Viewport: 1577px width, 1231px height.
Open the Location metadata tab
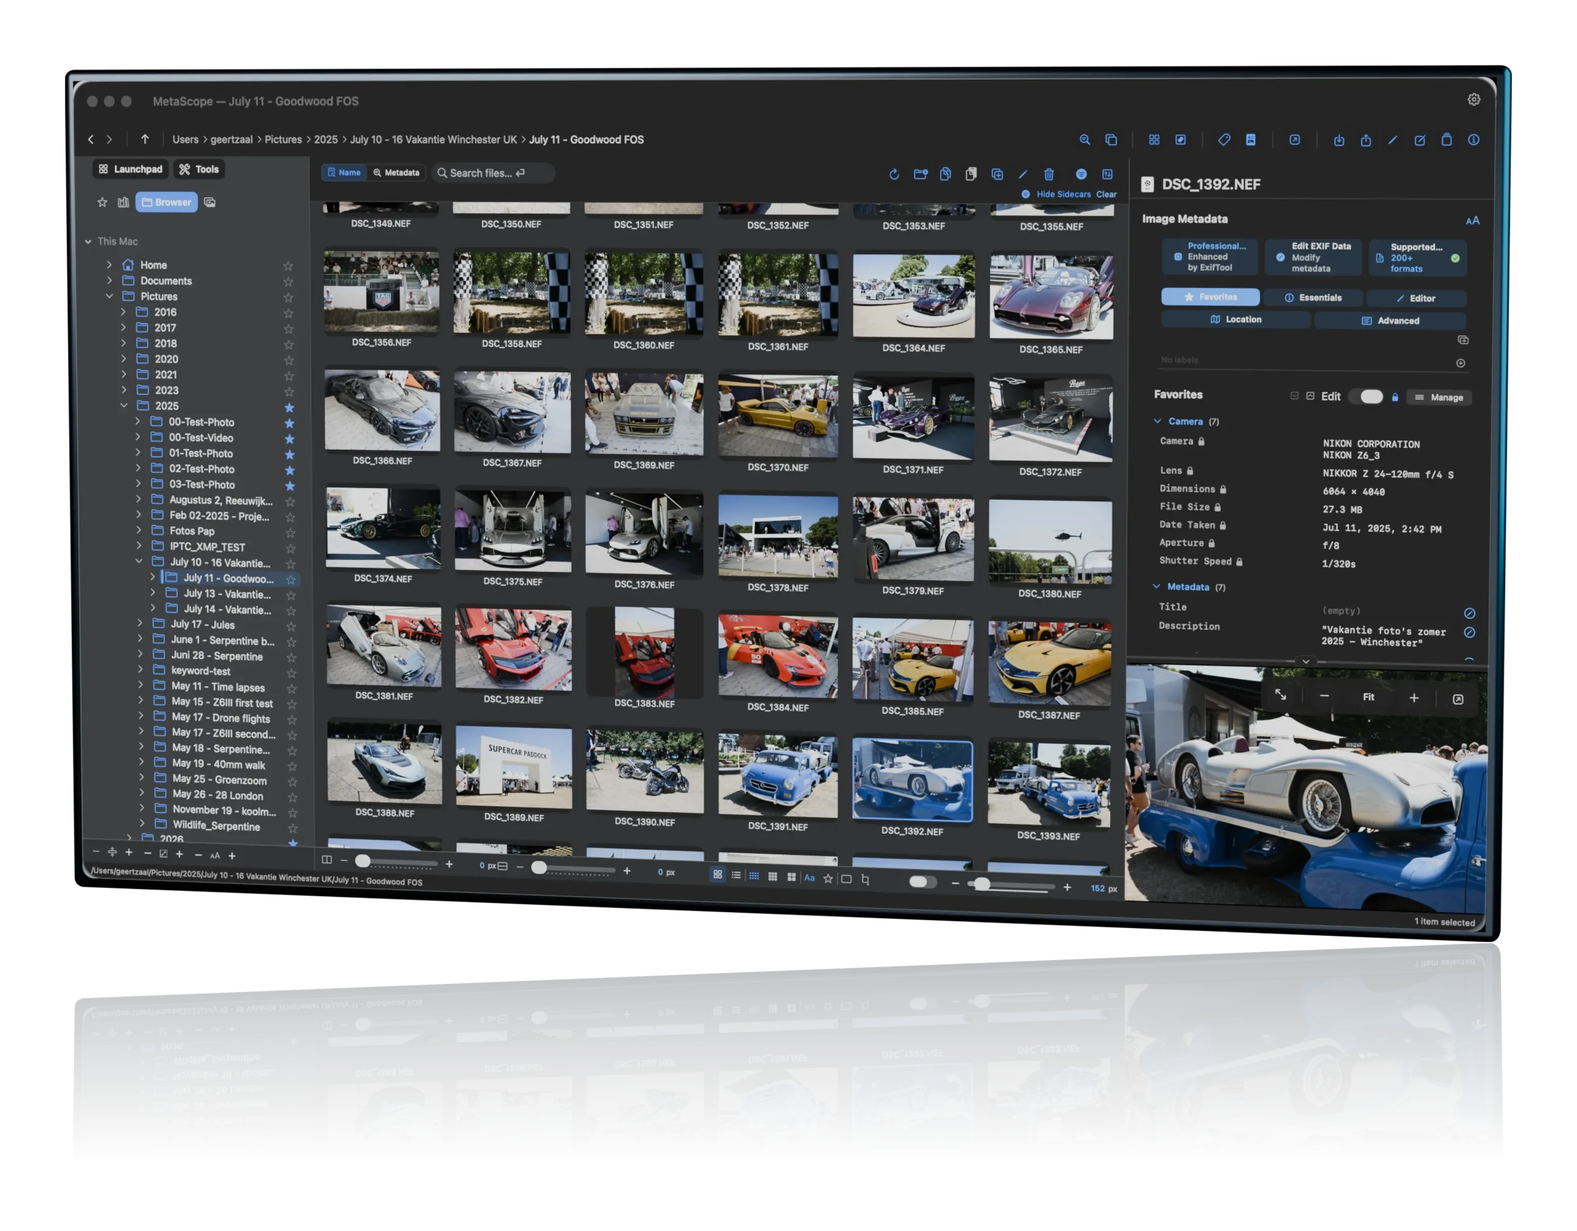[x=1236, y=319]
